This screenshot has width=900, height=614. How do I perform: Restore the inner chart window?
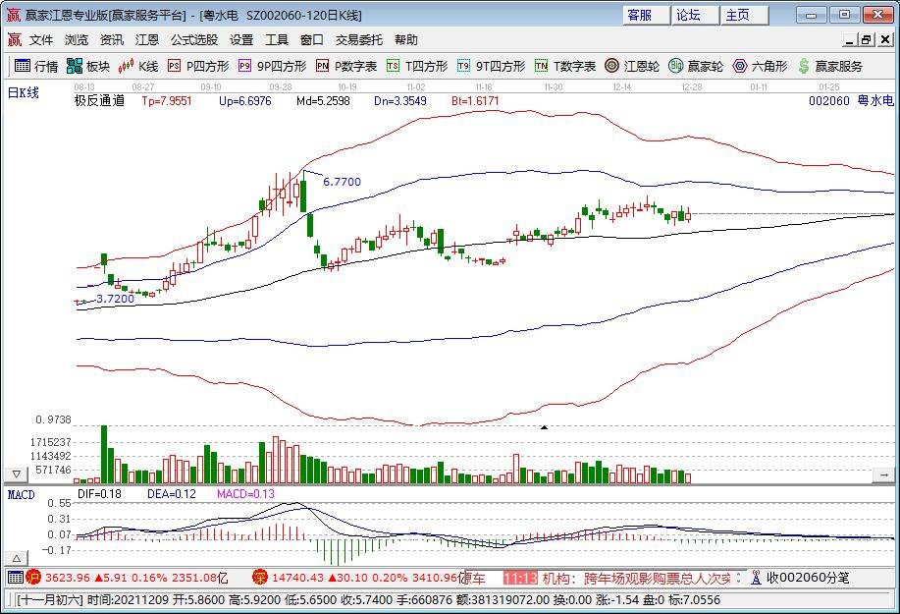pos(866,39)
